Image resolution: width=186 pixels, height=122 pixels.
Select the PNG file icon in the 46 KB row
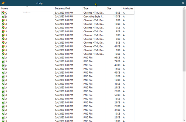[3, 65]
